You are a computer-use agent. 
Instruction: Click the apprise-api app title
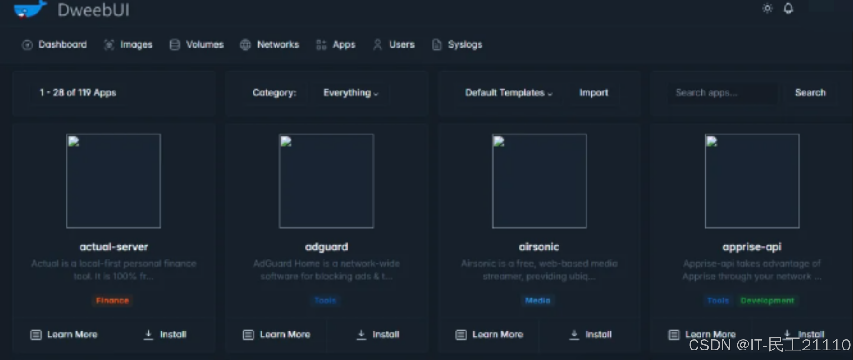click(x=752, y=247)
